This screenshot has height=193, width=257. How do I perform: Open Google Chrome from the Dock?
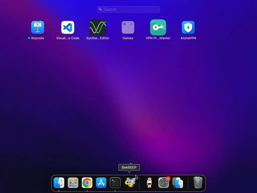pos(87,183)
